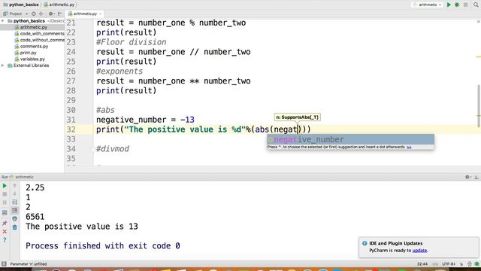Toggle tool window buttons in status bar

pos(4,264)
